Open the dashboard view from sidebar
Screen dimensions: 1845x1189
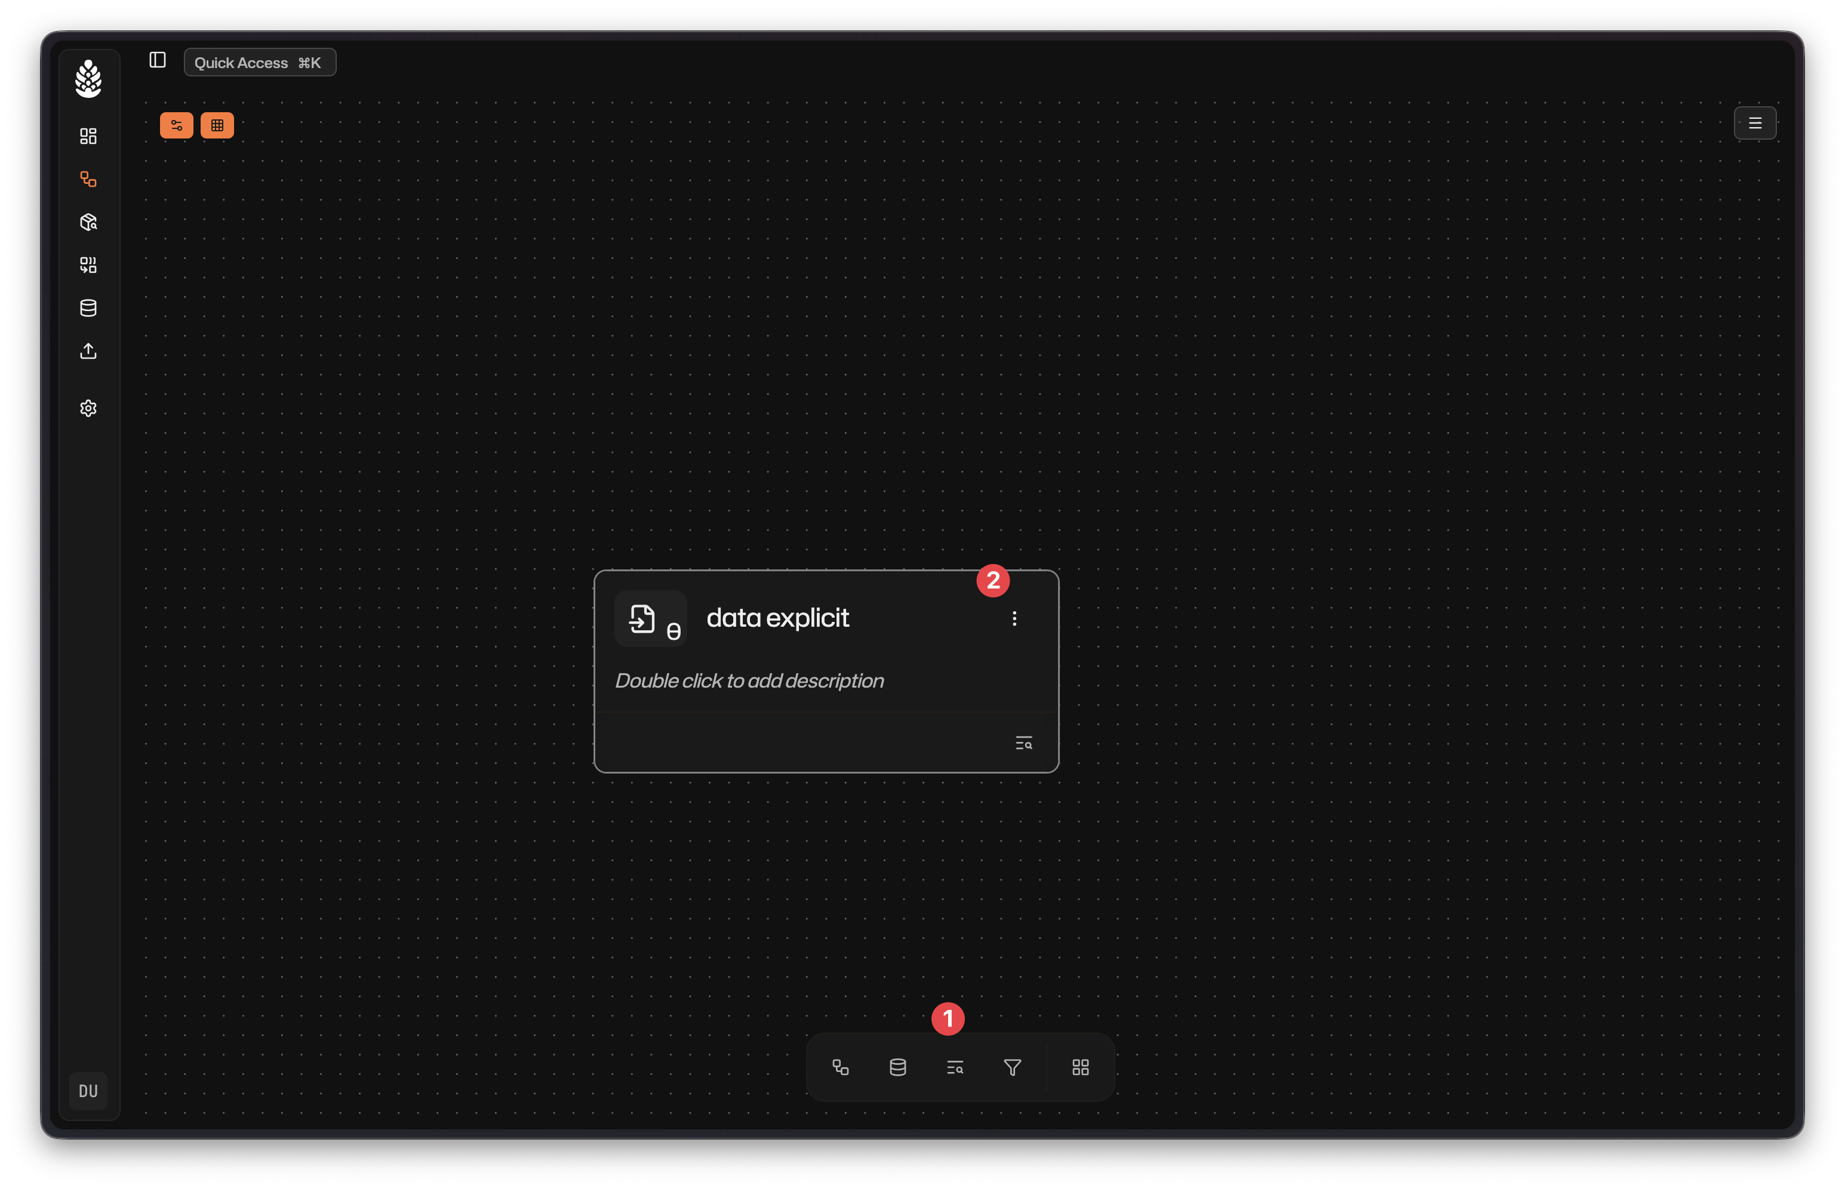[88, 136]
